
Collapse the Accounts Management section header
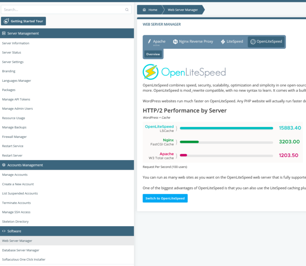[x=67, y=165]
